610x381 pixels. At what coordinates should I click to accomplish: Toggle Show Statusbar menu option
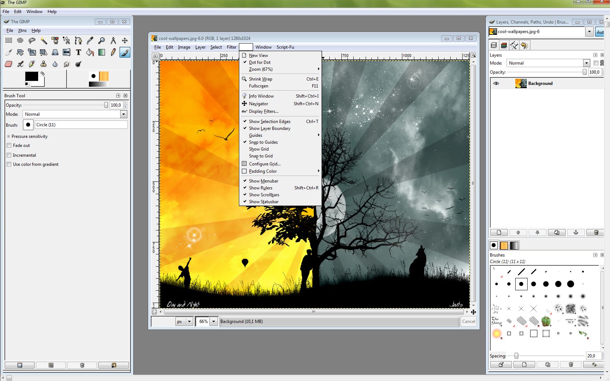pyautogui.click(x=280, y=202)
